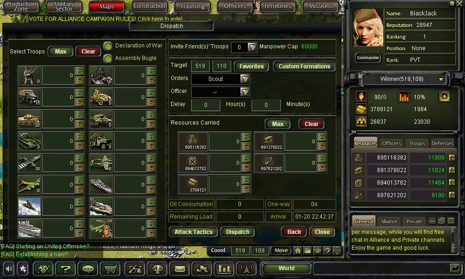
Task: Open the gear settings icon in city panel
Action: (444, 96)
